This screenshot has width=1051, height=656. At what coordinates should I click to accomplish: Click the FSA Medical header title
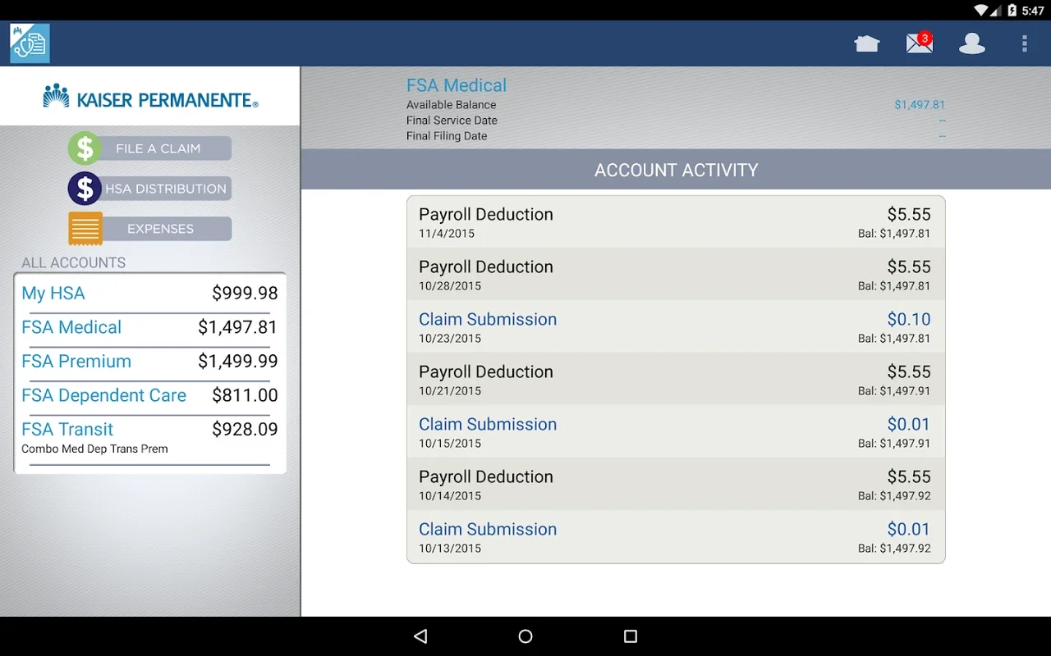457,85
